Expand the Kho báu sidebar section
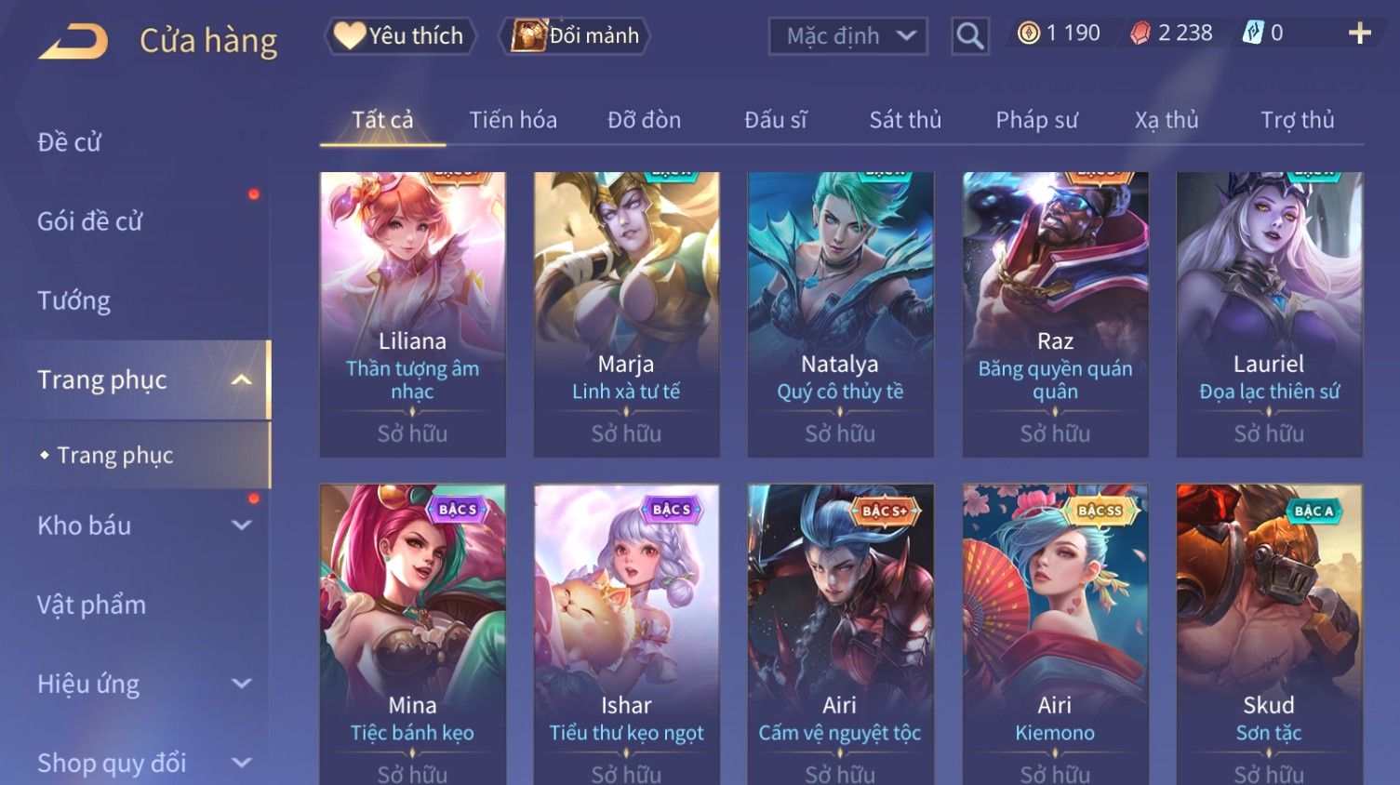1400x785 pixels. [x=242, y=526]
